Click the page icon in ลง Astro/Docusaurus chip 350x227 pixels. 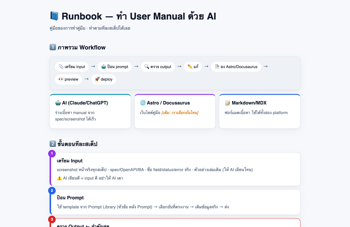pos(217,67)
